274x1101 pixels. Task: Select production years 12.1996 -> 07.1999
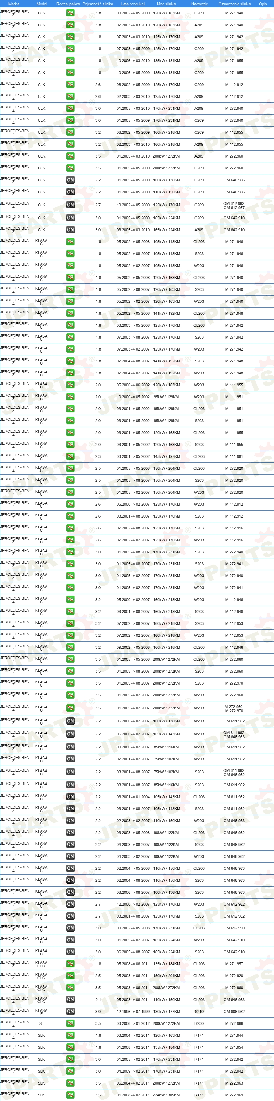pos(133,1011)
